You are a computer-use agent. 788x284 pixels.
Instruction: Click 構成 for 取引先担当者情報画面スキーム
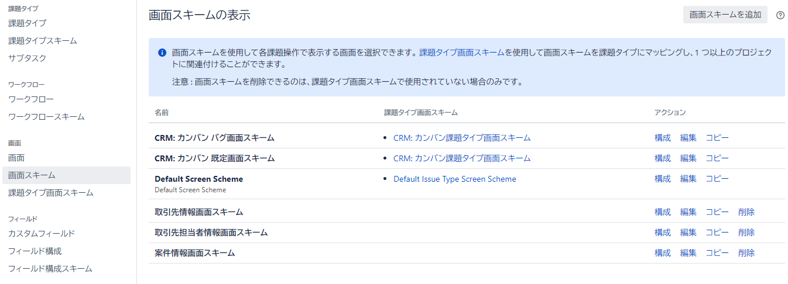(663, 233)
